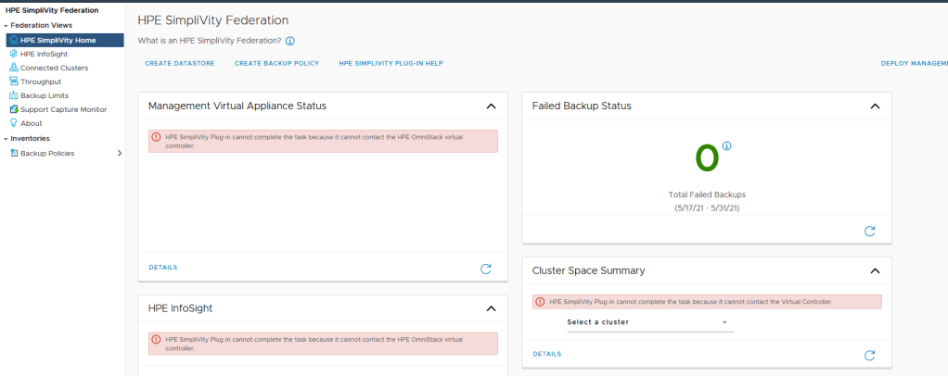Collapse the Failed Backup Status panel
The image size is (948, 376).
click(x=874, y=107)
